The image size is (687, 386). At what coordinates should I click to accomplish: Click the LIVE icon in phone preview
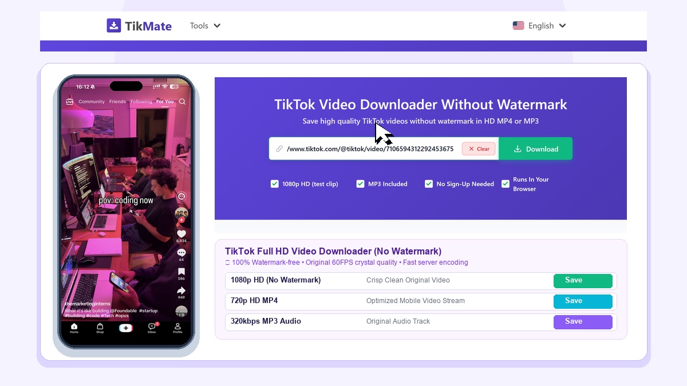(70, 102)
